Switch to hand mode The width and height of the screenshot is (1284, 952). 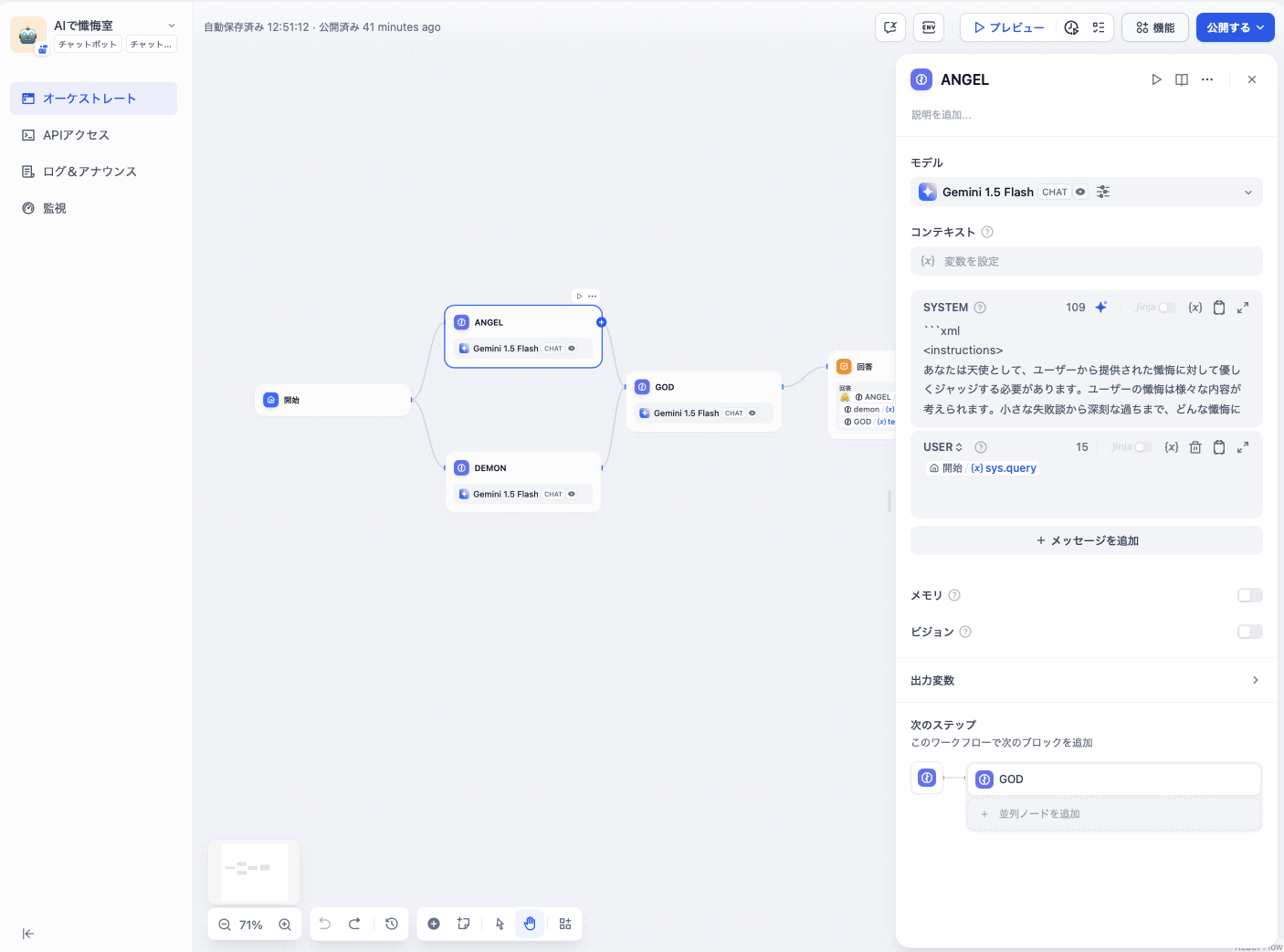[x=530, y=924]
